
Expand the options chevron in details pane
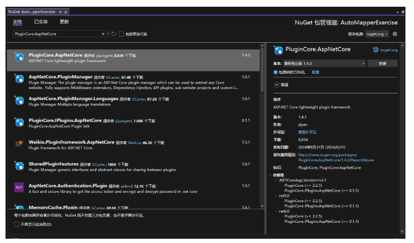276,85
